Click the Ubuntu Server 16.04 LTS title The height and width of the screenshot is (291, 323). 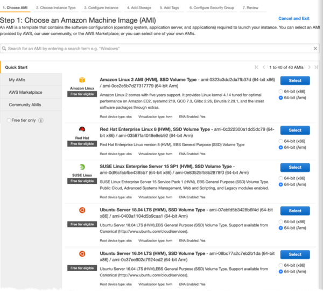[x=152, y=253]
